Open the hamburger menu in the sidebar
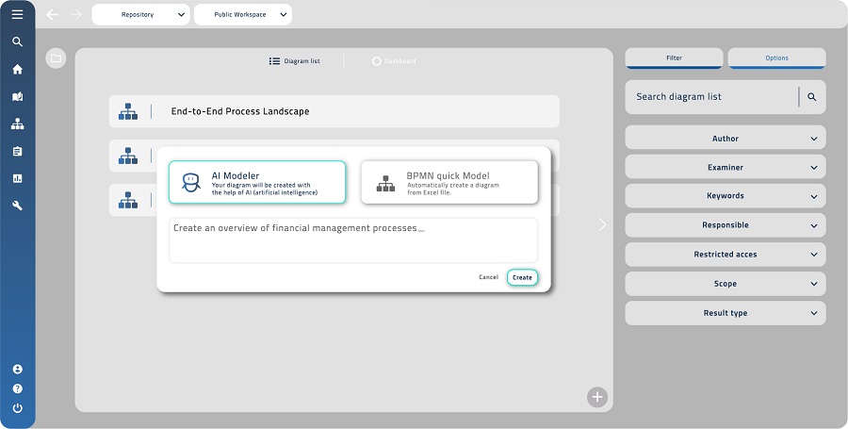Viewport: 848px width, 429px height. click(x=17, y=14)
